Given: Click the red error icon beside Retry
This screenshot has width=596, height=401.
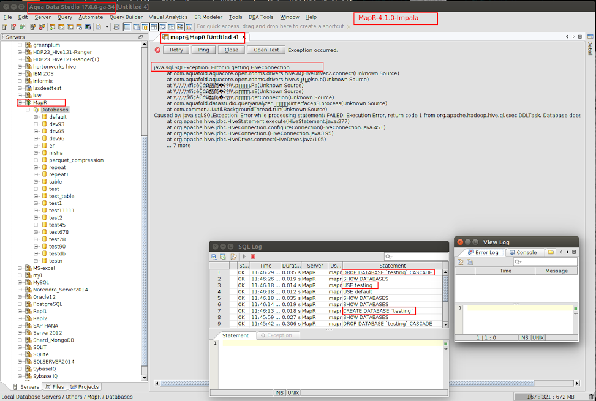Looking at the screenshot, I should (157, 50).
